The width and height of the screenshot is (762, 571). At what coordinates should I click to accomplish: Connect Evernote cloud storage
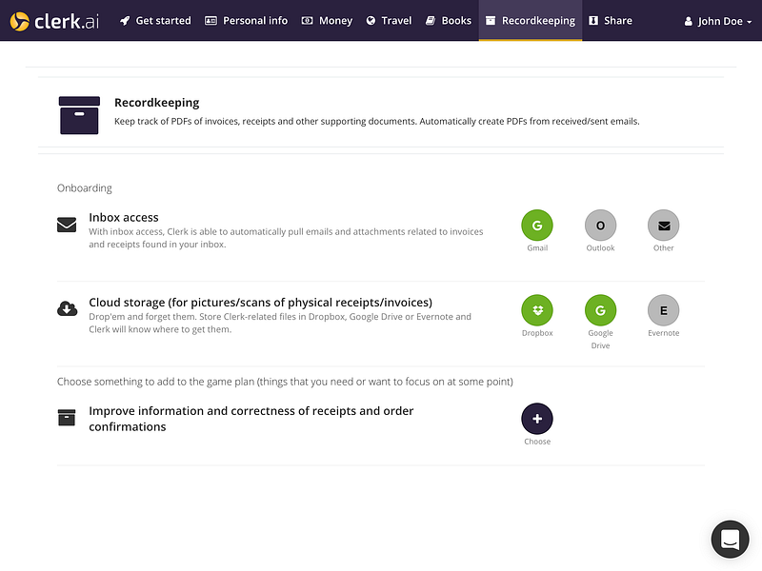(663, 310)
